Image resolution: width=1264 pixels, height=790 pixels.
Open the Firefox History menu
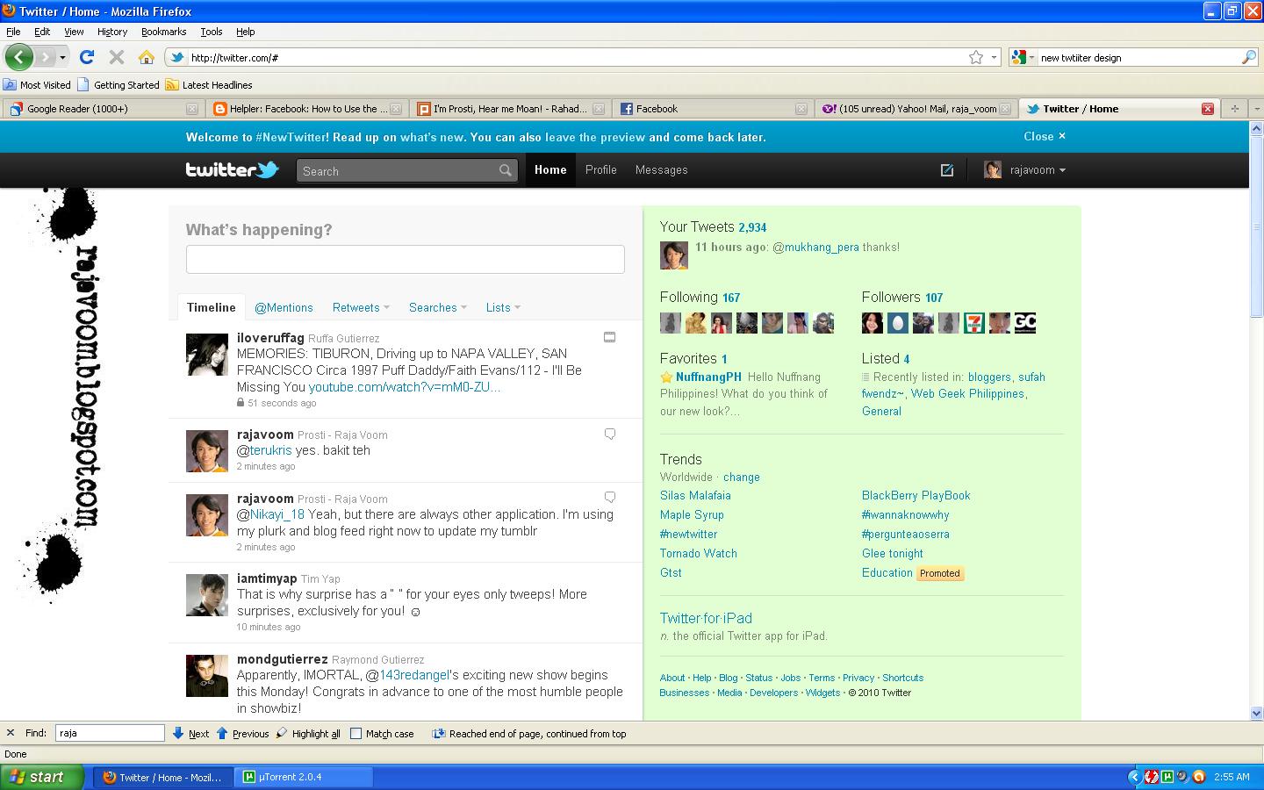pos(111,32)
